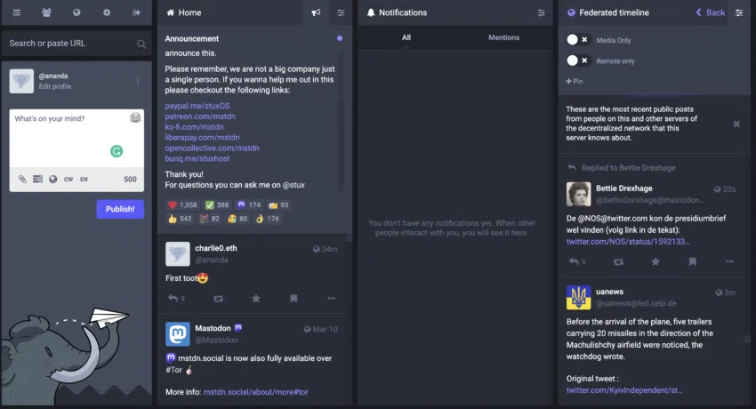This screenshot has height=409, width=756.
Task: Open the emoji picker in compose box
Action: point(135,117)
